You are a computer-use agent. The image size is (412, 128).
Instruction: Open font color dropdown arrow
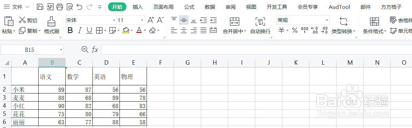point(145,31)
